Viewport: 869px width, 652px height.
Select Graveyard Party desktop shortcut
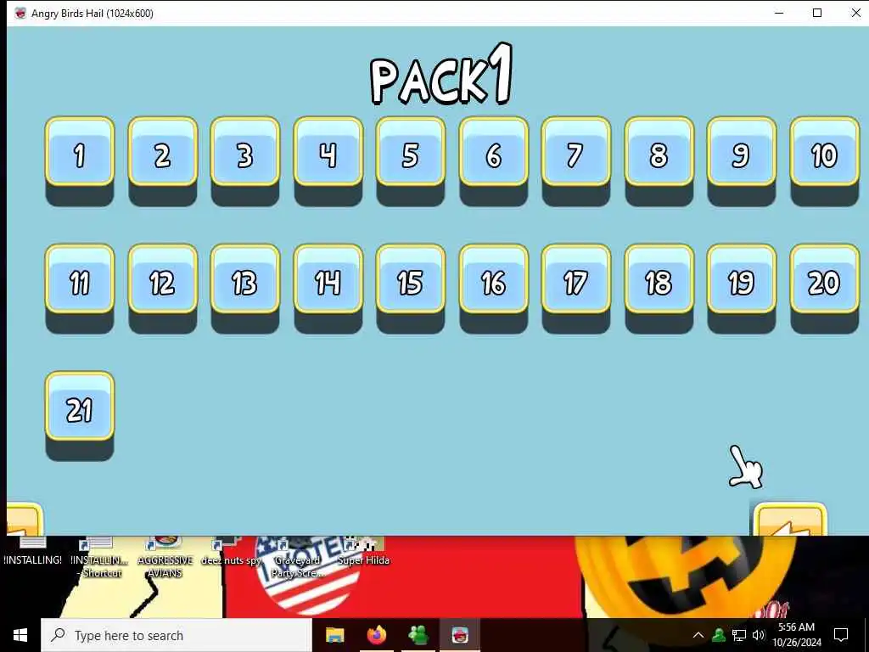297,558
